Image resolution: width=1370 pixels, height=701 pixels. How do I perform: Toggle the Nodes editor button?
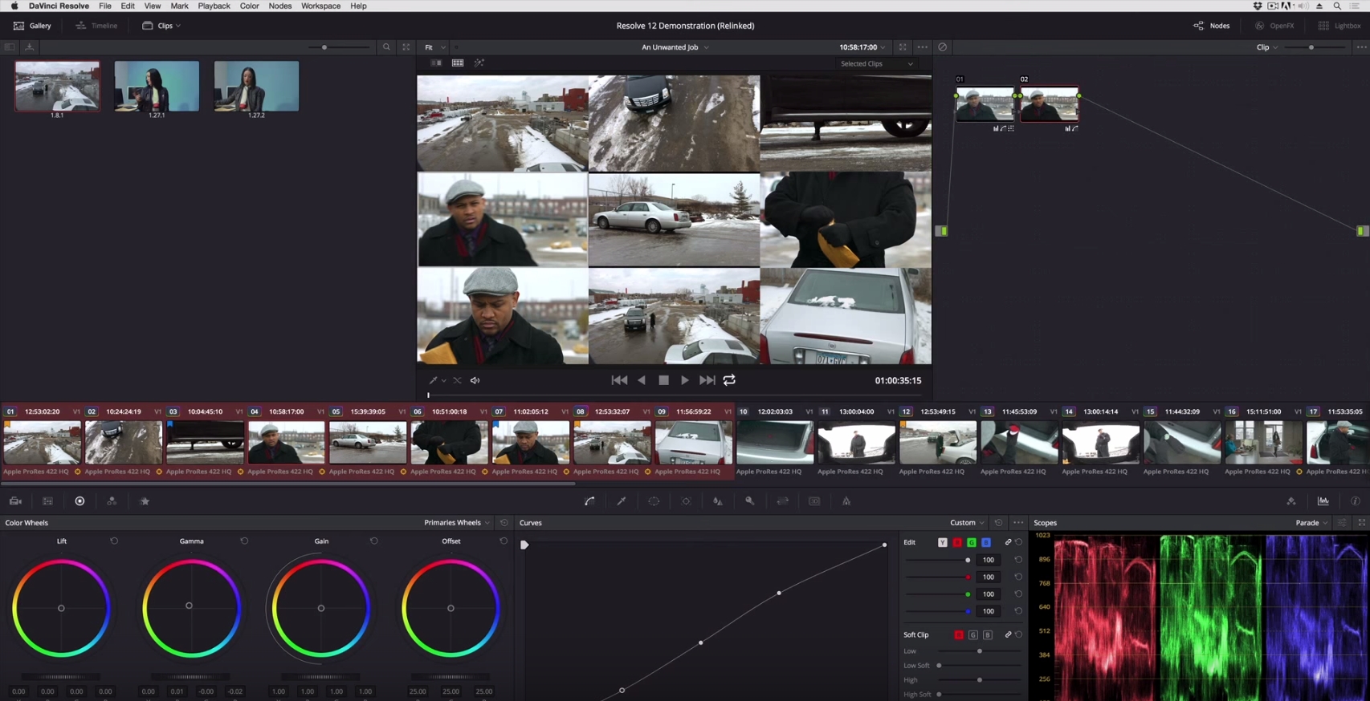pyautogui.click(x=1212, y=26)
